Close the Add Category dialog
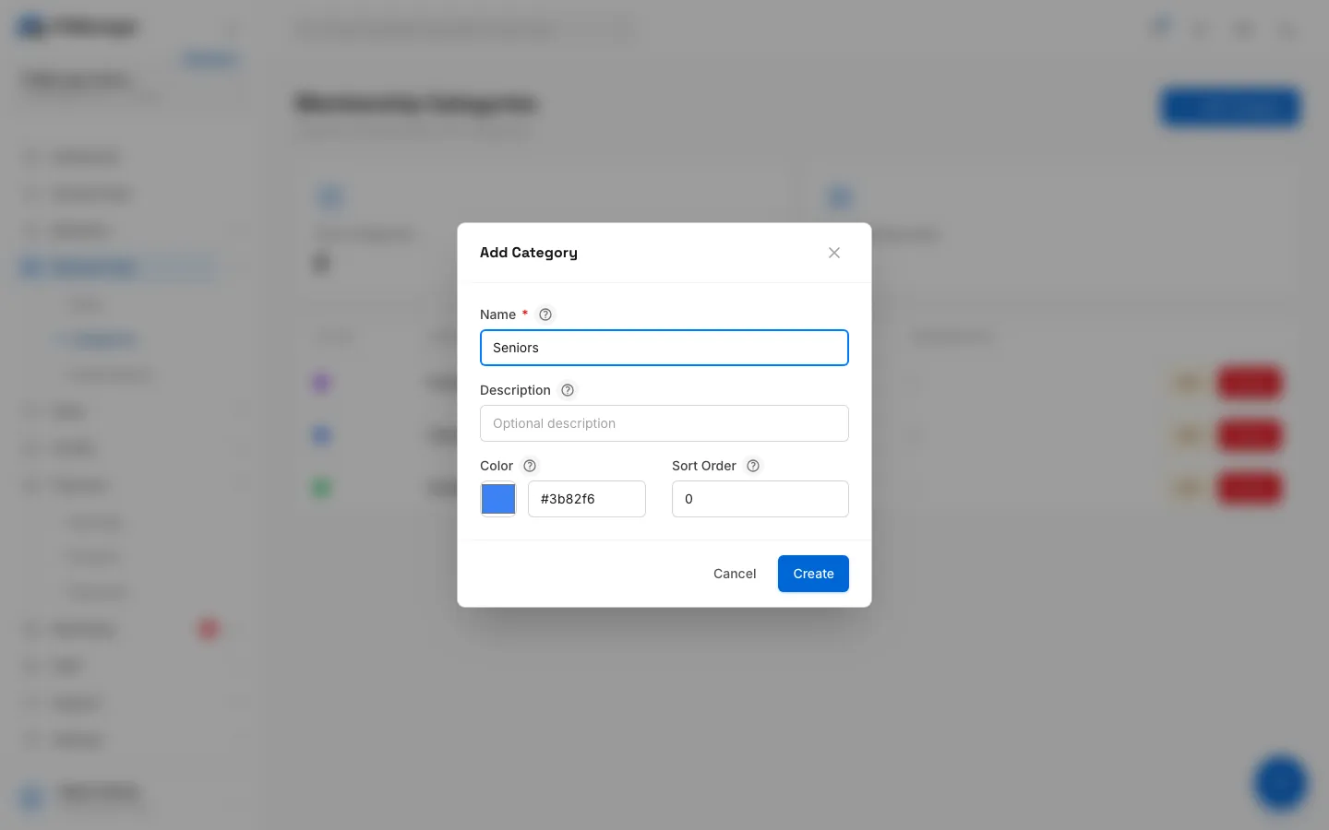The height and width of the screenshot is (830, 1329). pyautogui.click(x=834, y=253)
